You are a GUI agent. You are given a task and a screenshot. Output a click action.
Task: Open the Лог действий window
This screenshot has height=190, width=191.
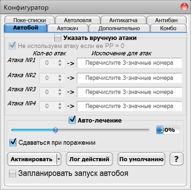pos(89,159)
